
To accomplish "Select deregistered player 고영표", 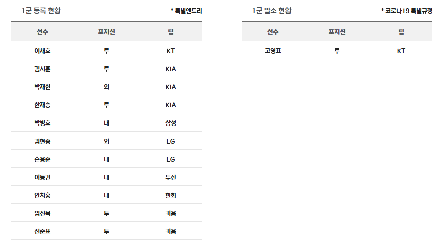I will pos(273,51).
